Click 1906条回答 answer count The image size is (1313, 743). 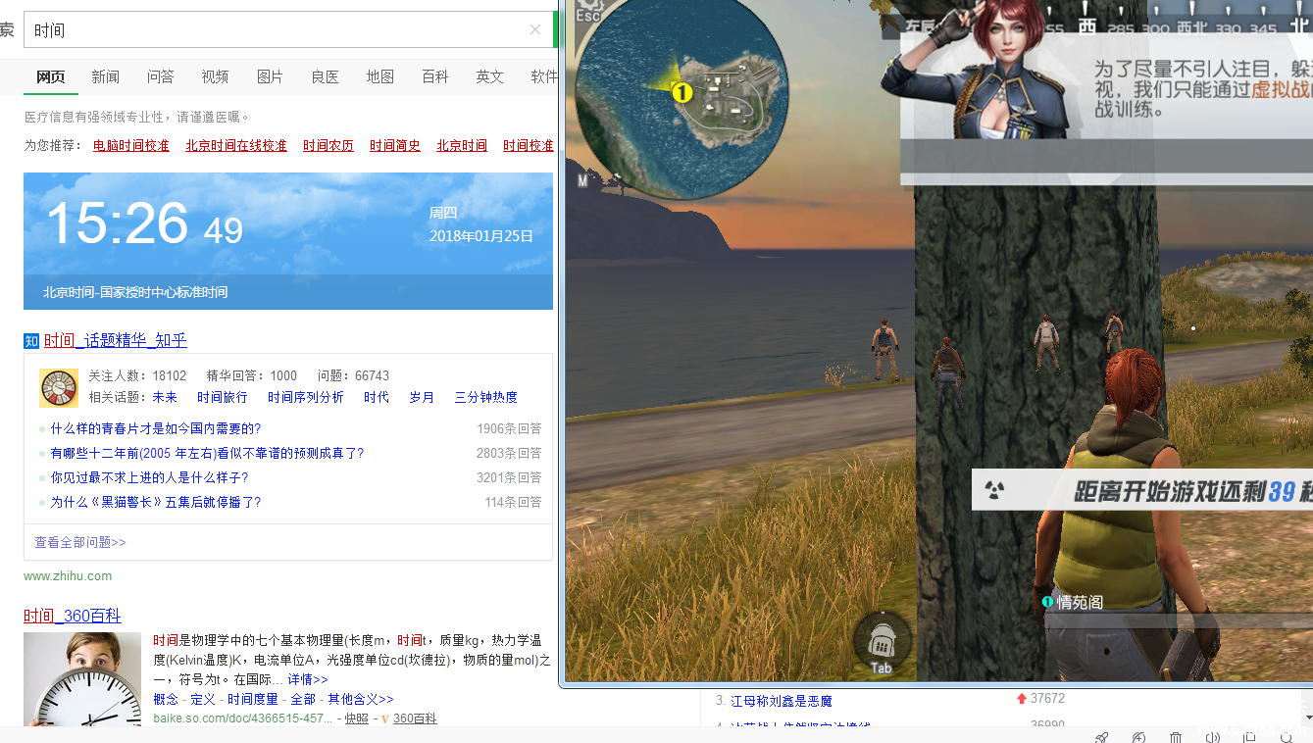point(509,428)
